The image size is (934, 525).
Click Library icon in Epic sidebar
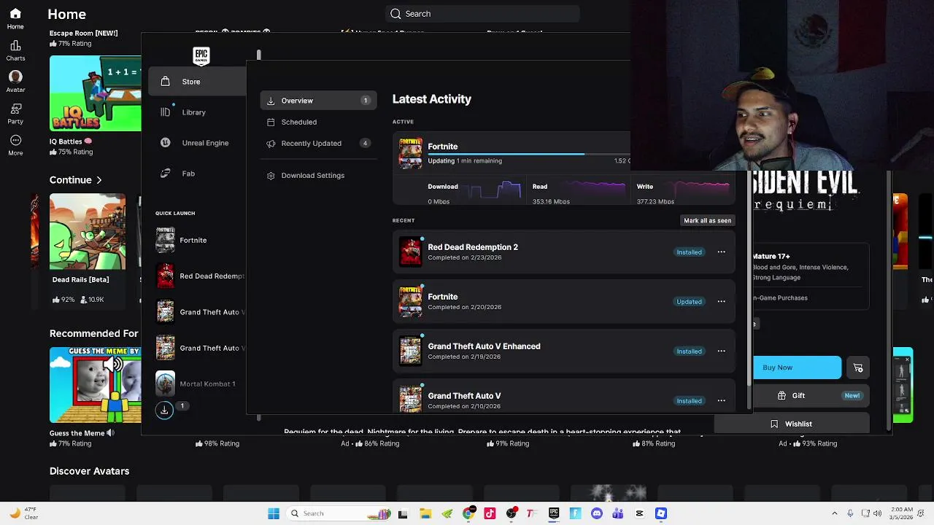click(165, 112)
